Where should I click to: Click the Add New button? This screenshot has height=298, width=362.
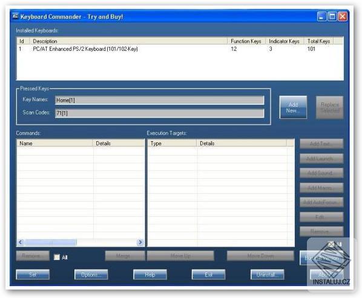point(293,107)
